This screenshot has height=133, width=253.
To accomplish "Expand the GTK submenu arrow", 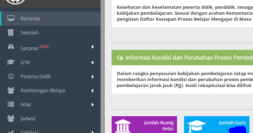I will point(93,62).
